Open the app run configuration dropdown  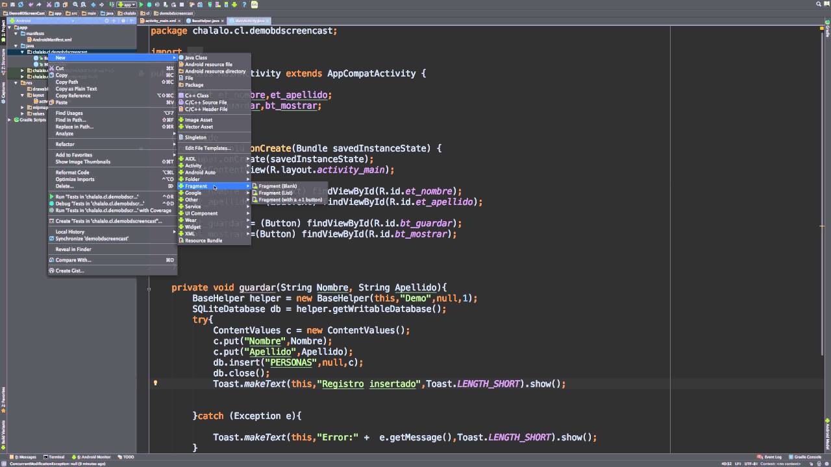click(127, 5)
